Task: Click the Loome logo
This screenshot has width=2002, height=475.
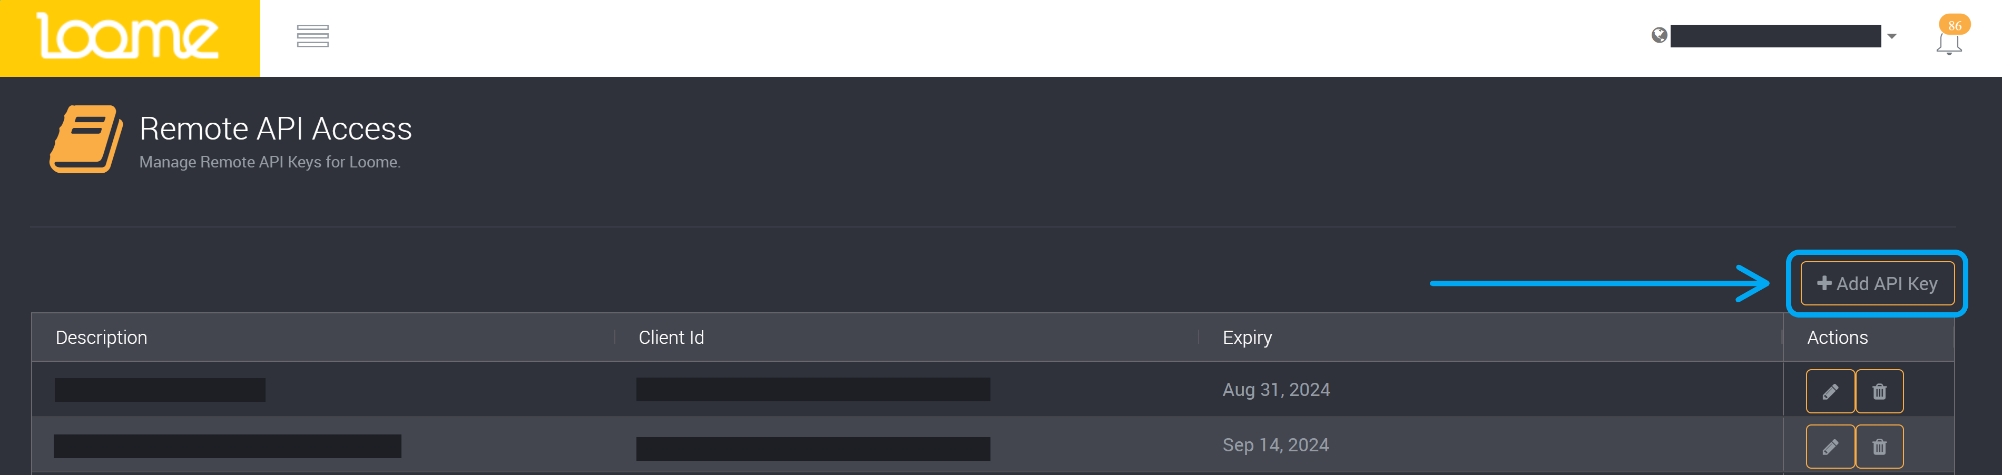Action: coord(129,37)
